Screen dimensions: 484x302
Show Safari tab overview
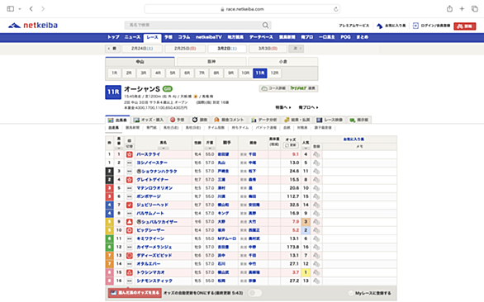point(475,9)
